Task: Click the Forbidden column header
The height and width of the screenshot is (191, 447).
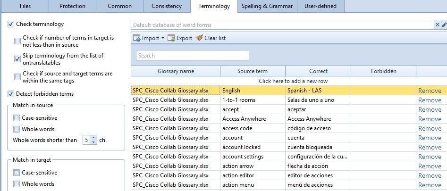Action: [383, 71]
